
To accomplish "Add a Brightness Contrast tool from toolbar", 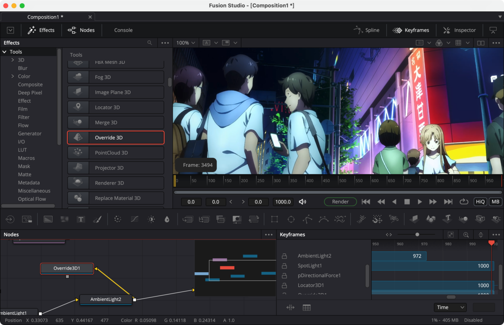I will [x=151, y=219].
